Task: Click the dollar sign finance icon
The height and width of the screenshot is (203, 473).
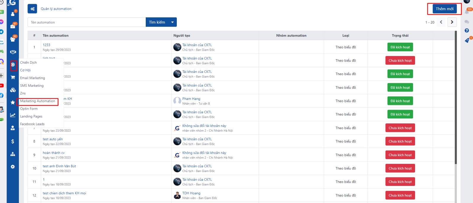Action: point(13,141)
